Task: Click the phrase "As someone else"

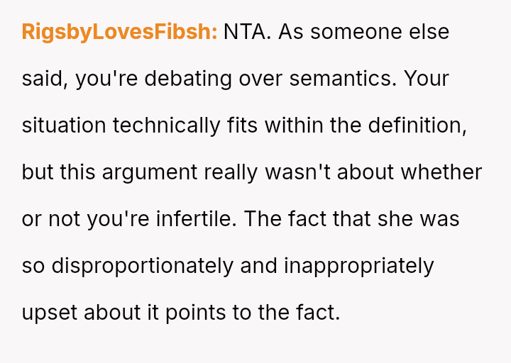Action: [364, 33]
